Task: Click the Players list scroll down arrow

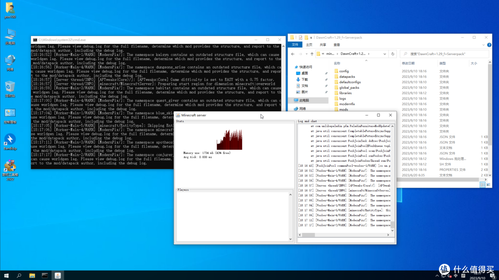Action: [x=291, y=239]
